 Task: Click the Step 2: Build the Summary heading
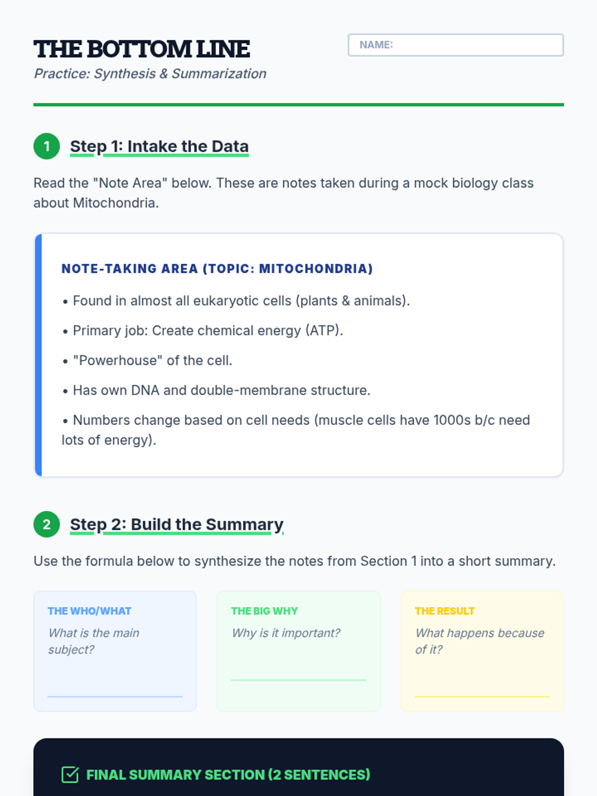[x=177, y=524]
